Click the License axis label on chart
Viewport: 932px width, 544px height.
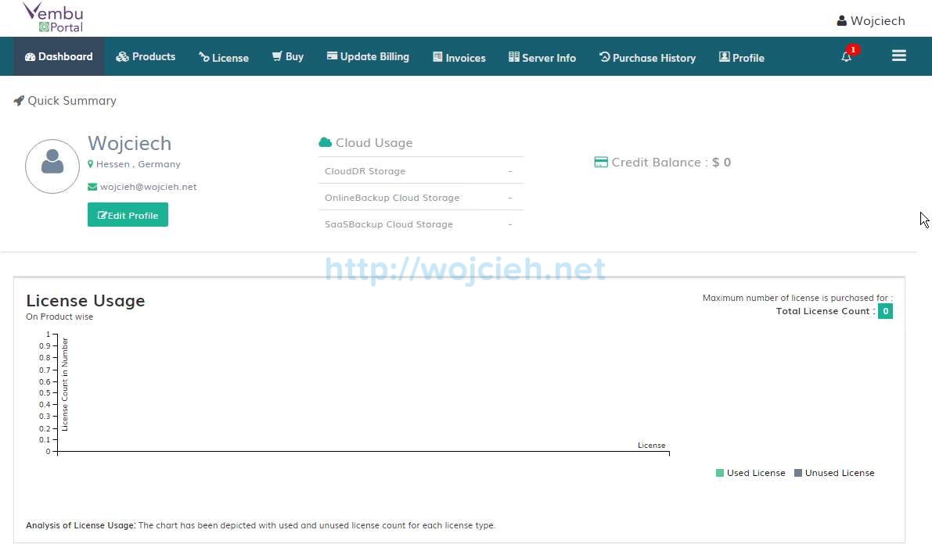click(651, 445)
